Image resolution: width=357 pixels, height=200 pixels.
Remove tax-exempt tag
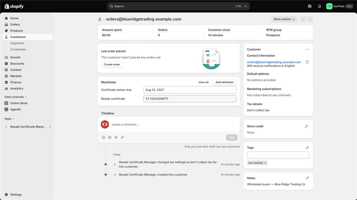click(265, 163)
